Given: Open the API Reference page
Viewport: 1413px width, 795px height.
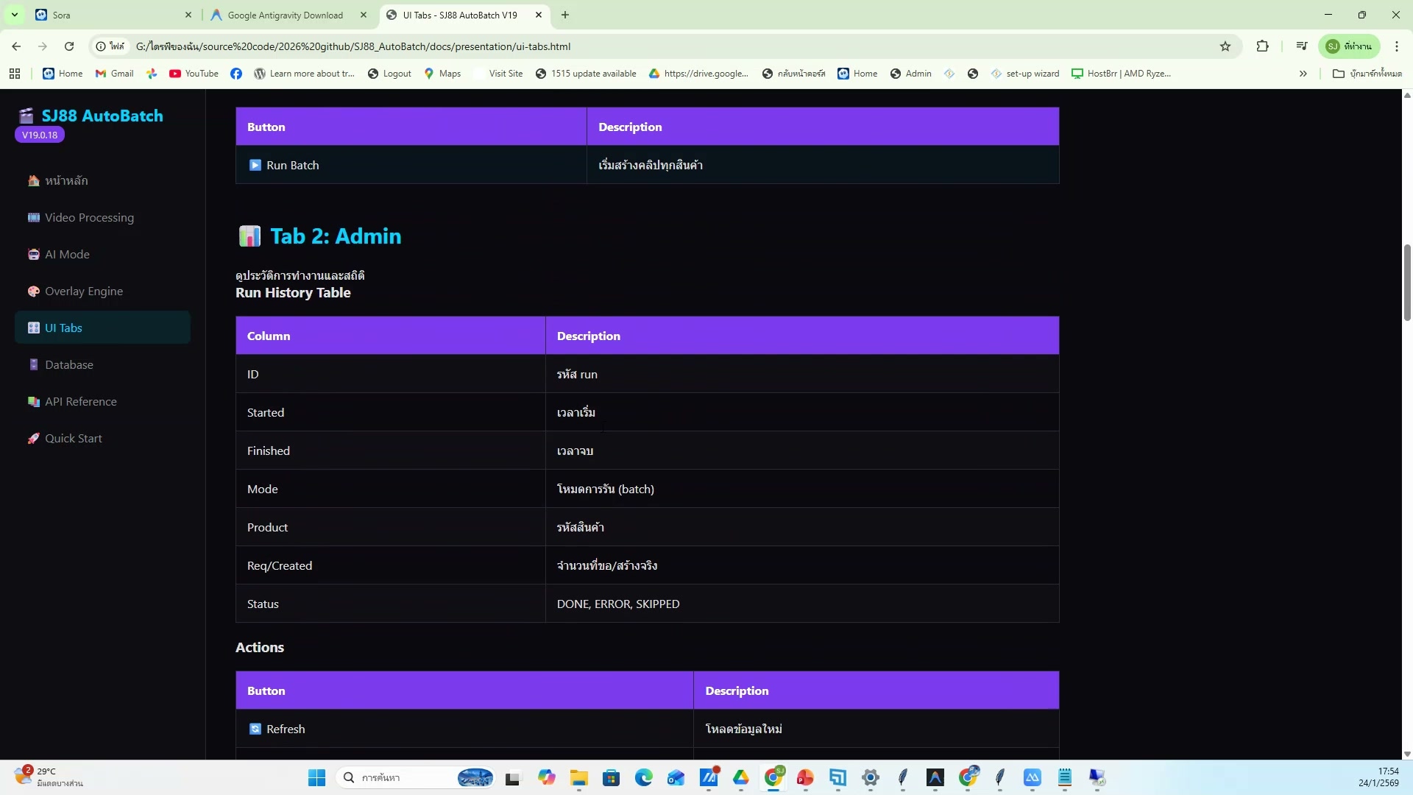Looking at the screenshot, I should [80, 401].
